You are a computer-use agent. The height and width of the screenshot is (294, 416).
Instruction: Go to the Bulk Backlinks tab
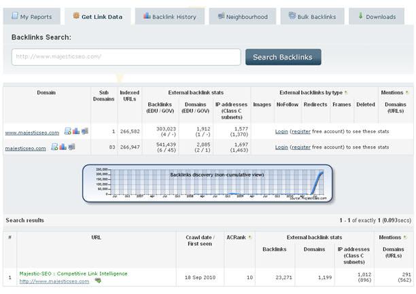pos(312,16)
